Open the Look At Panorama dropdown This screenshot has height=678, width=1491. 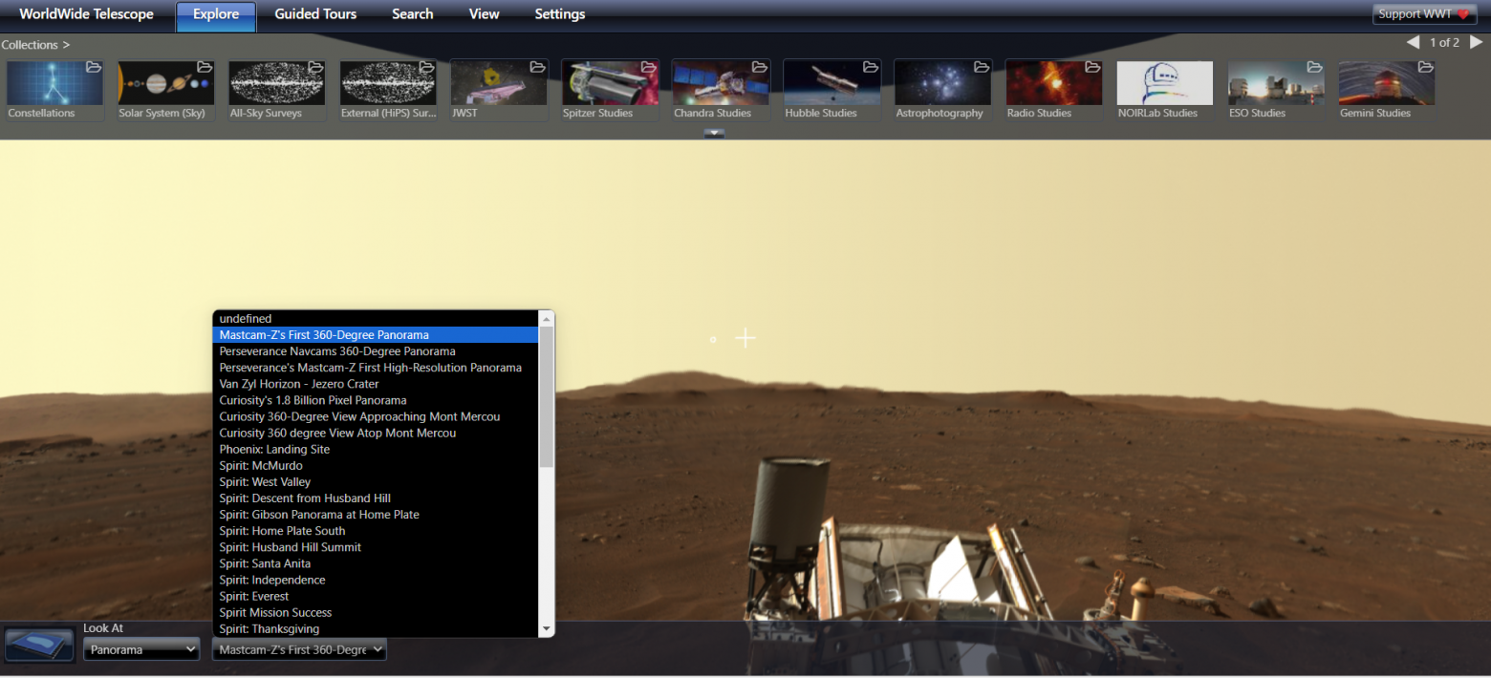tap(141, 649)
